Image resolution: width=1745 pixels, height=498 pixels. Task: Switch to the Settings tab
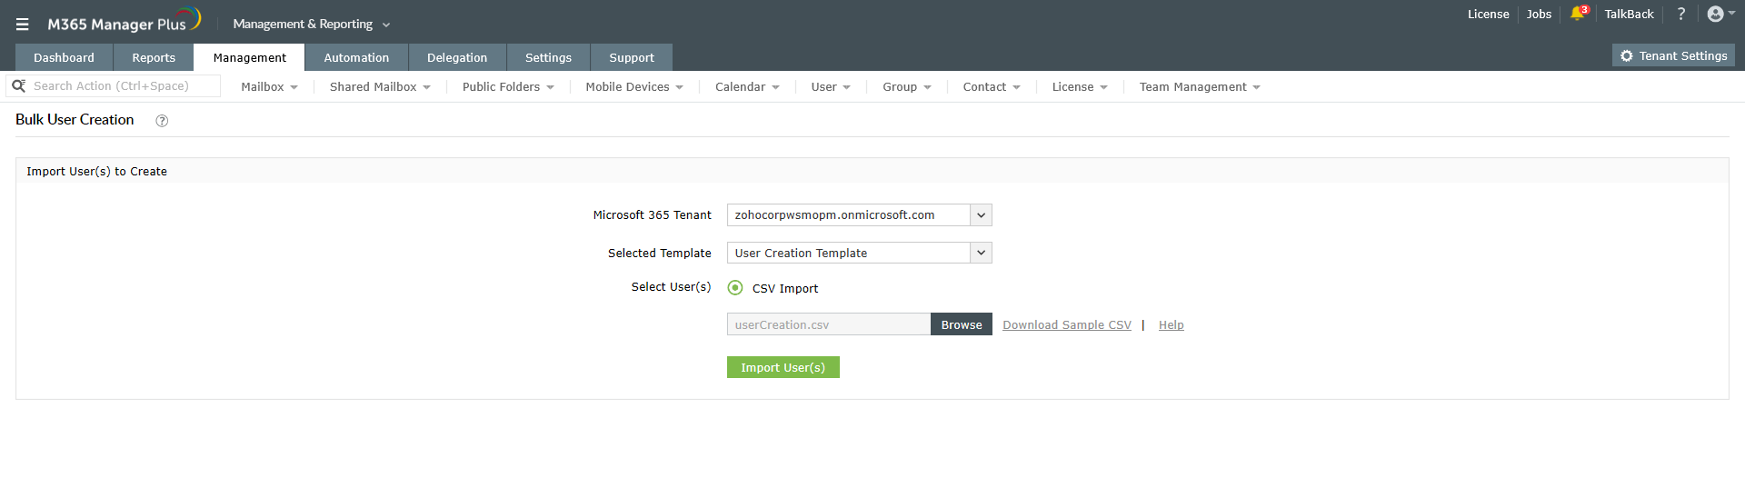[x=548, y=57]
